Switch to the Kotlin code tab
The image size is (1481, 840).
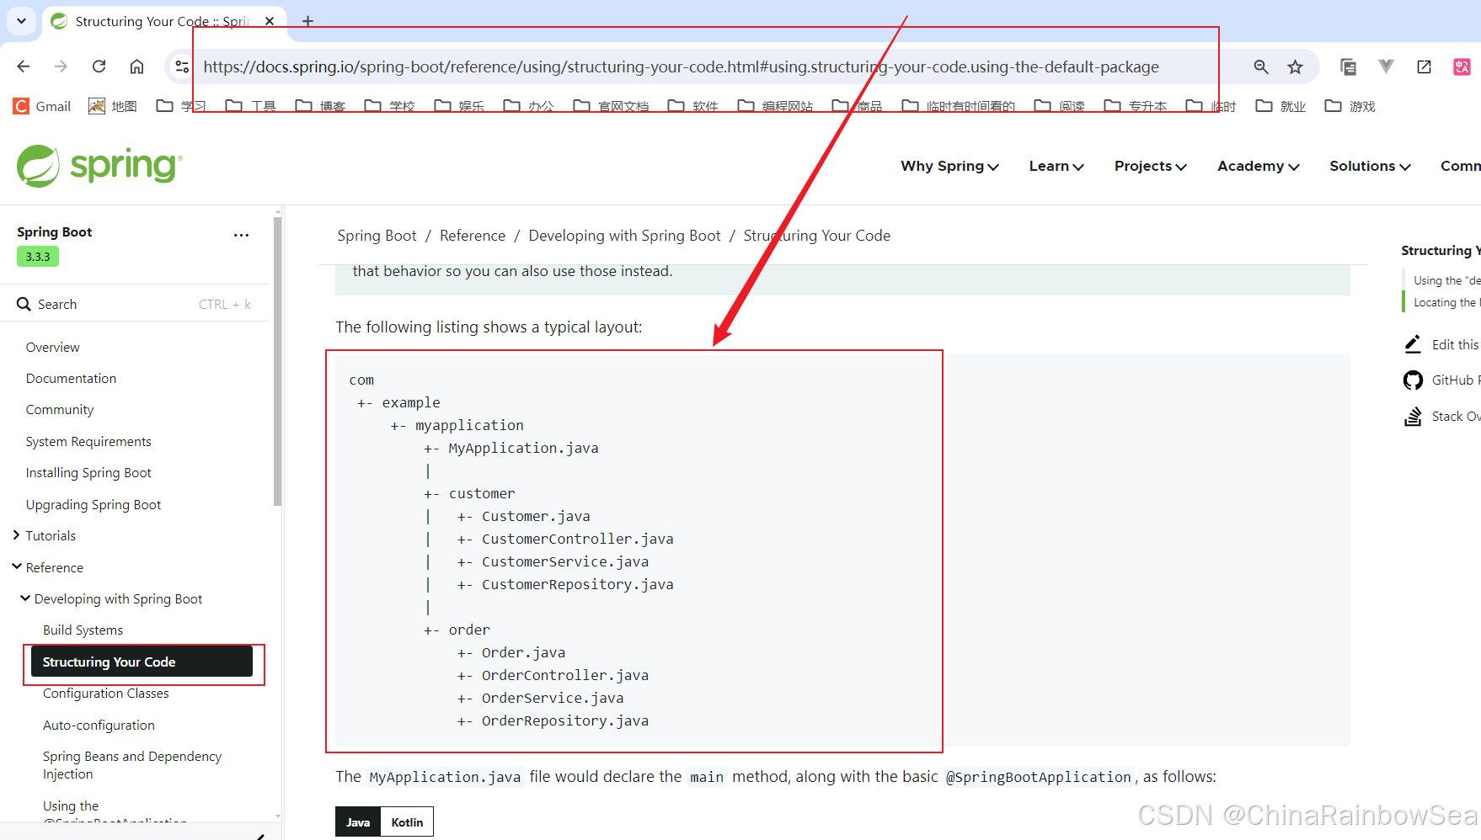coord(407,821)
